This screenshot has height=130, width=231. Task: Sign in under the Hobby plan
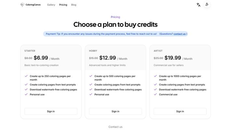pyautogui.click(x=115, y=111)
